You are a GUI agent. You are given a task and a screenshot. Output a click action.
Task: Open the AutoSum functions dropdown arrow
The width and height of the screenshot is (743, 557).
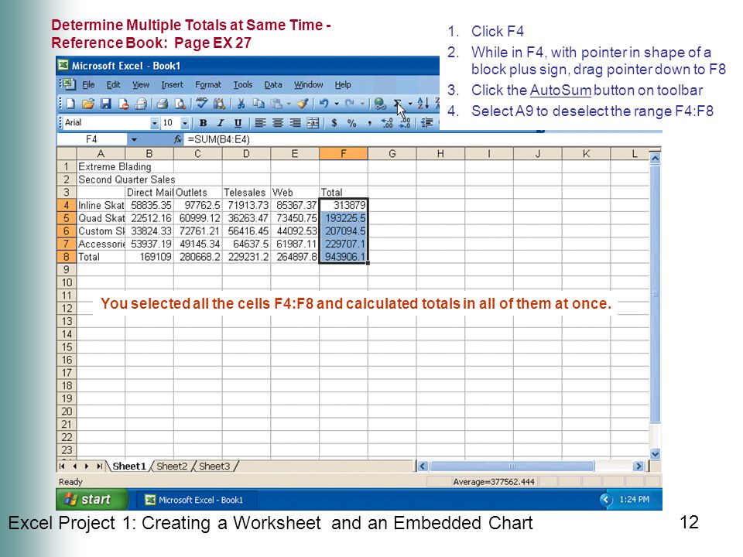[x=410, y=103]
